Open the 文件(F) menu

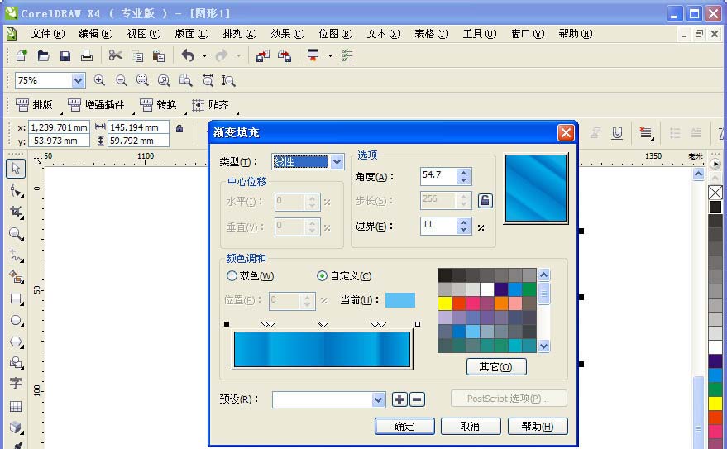(x=48, y=34)
